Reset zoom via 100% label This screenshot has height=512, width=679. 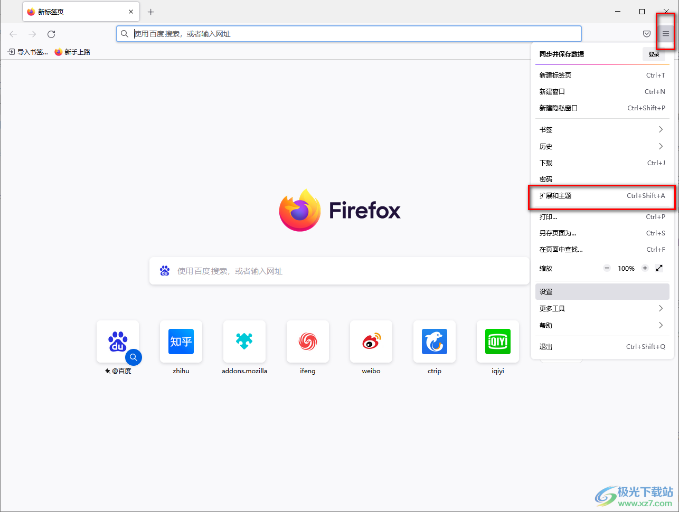click(626, 268)
